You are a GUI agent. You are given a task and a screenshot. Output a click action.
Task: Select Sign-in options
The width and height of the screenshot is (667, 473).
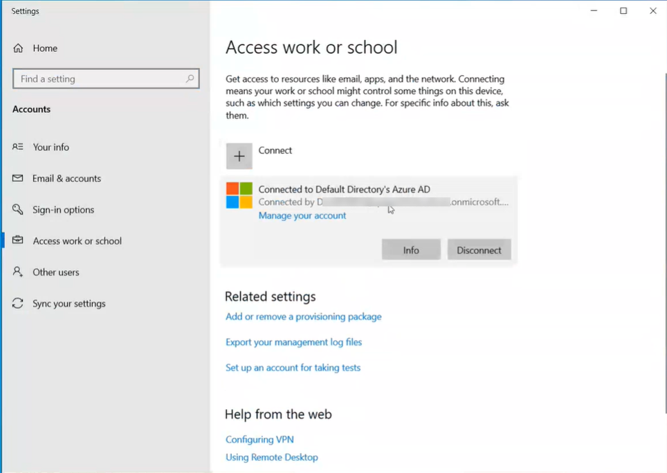point(64,209)
